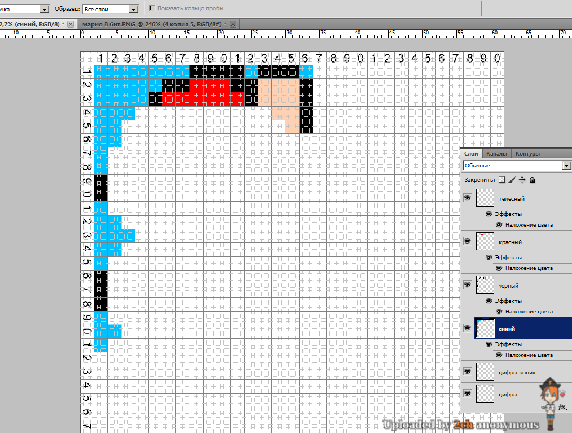572x433 pixels.
Task: Toggle 'Наложение цвета' eye under 'телесный' layer
Action: [499, 224]
